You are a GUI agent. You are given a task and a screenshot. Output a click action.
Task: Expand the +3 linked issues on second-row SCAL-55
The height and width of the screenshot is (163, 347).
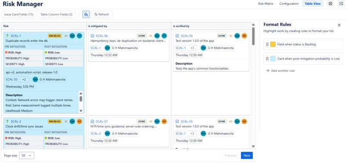tap(192, 133)
